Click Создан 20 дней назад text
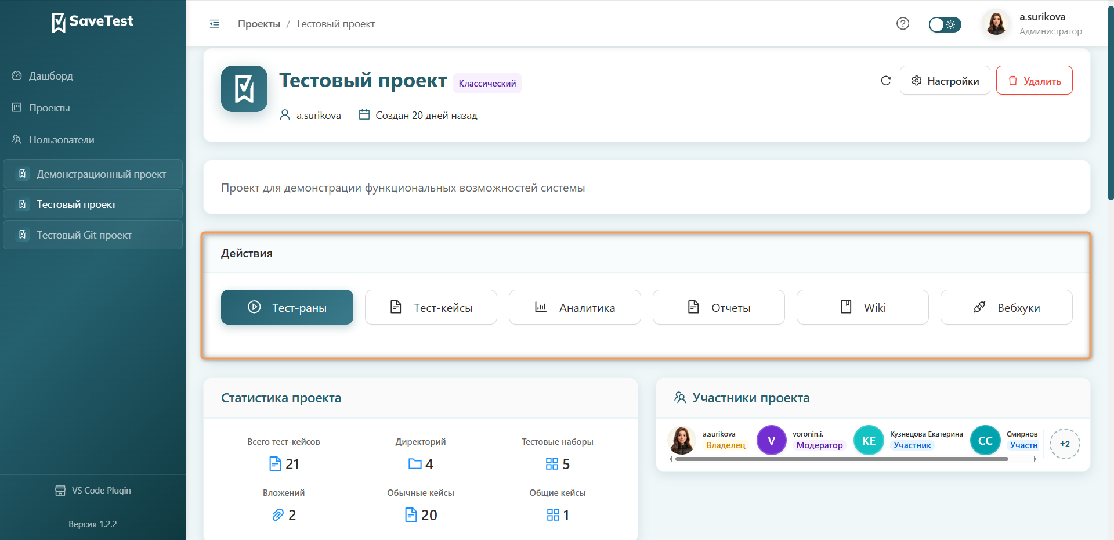Screen dimensions: 1114x540 click(426, 116)
